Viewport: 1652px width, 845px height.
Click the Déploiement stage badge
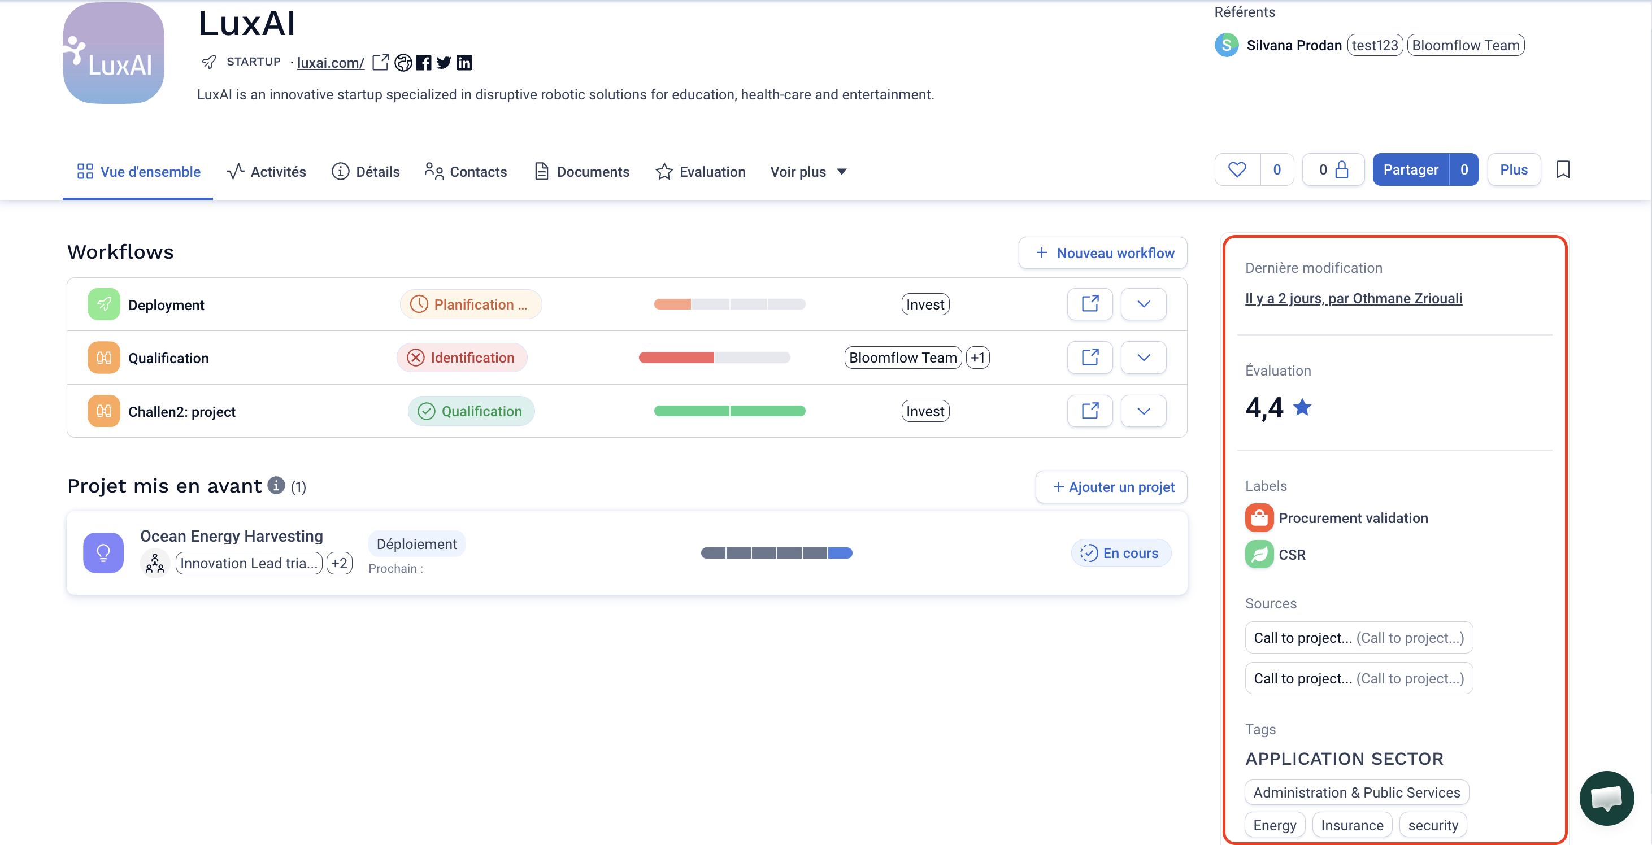pyautogui.click(x=417, y=545)
